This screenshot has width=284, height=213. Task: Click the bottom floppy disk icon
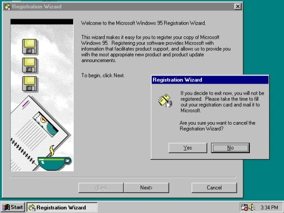pos(29,84)
